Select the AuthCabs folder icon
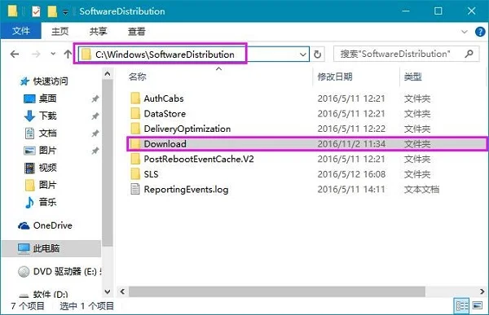489x315 pixels. [135, 98]
